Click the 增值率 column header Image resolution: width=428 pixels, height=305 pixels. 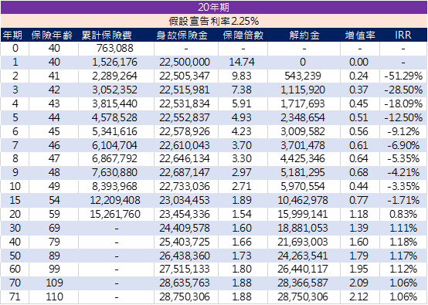coord(360,36)
